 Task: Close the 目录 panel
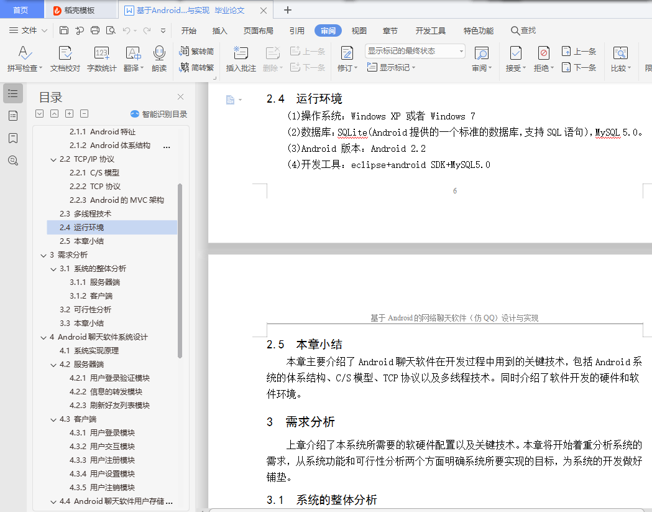[x=180, y=97]
